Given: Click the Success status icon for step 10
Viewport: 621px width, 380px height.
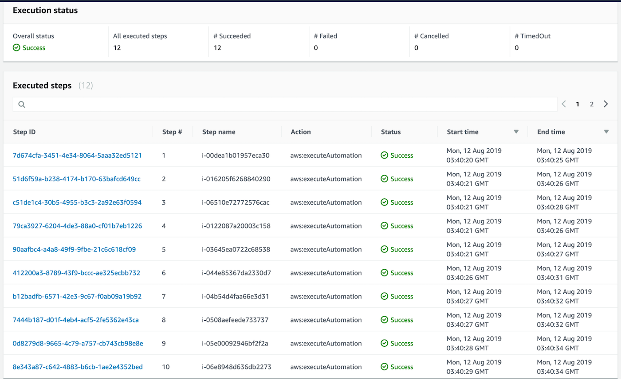Looking at the screenshot, I should coord(385,367).
